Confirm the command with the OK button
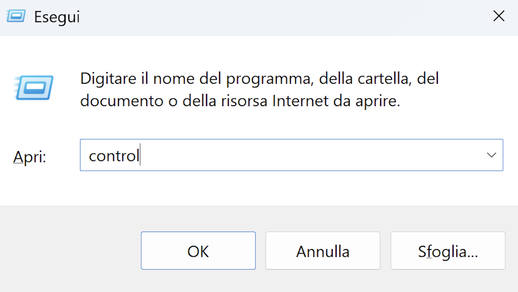518x292 pixels. tap(198, 251)
